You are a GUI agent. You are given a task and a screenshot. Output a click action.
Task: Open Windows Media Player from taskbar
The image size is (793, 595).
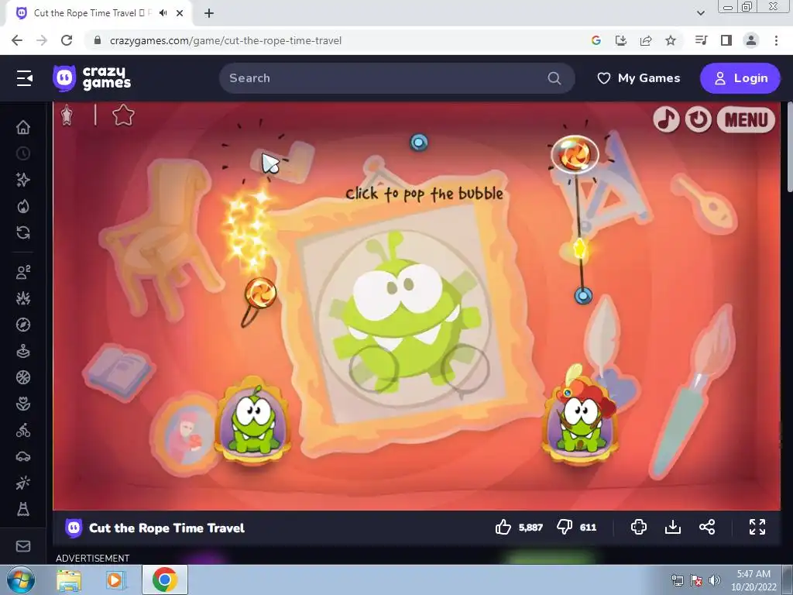[115, 580]
